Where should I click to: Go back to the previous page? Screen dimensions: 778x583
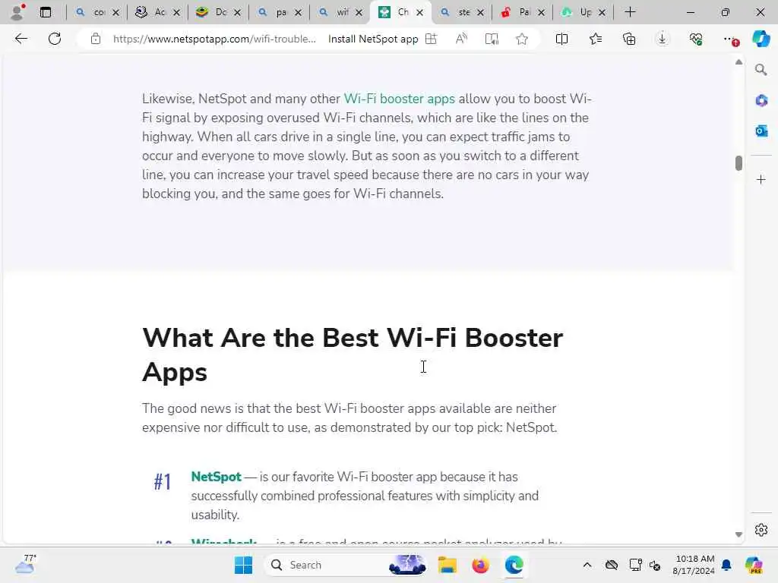(21, 39)
